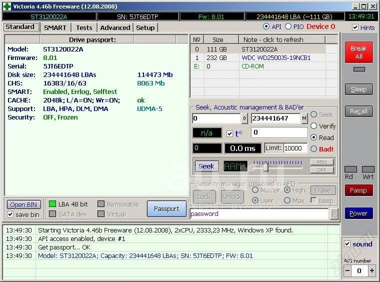Viewport: 380px width, 282px height.
Task: Click the Open BIN button
Action: tap(23, 204)
